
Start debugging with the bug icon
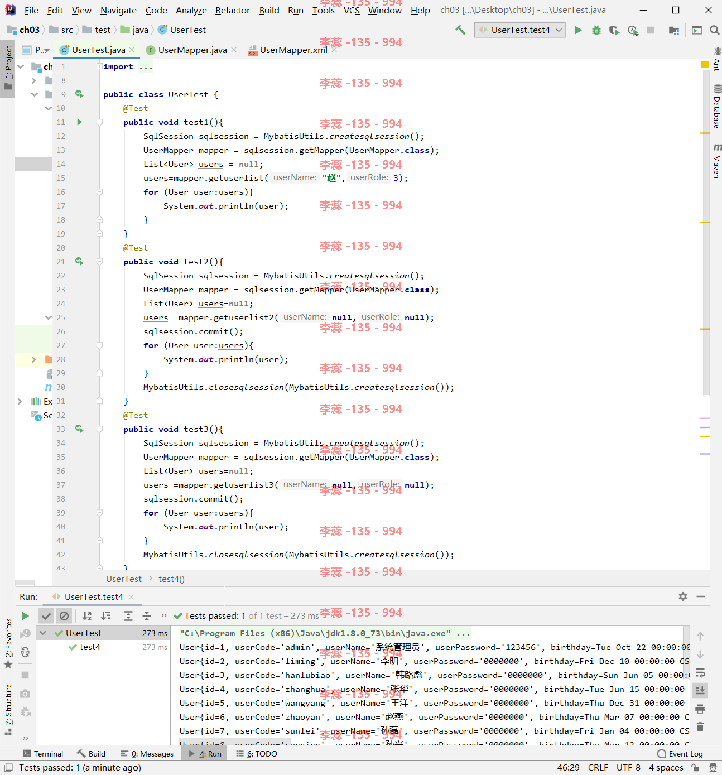(x=596, y=30)
